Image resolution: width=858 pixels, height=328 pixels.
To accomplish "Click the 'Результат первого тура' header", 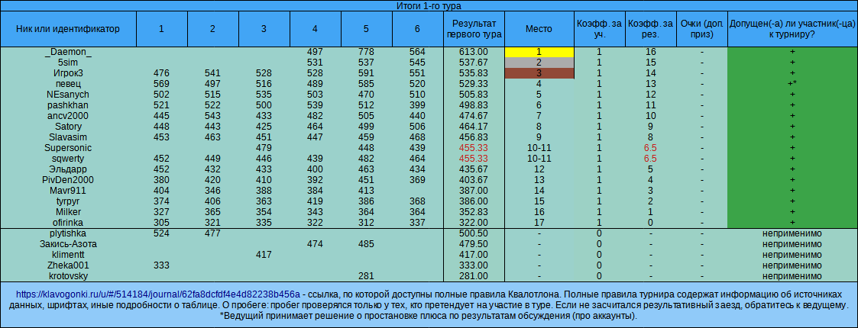I will [474, 29].
